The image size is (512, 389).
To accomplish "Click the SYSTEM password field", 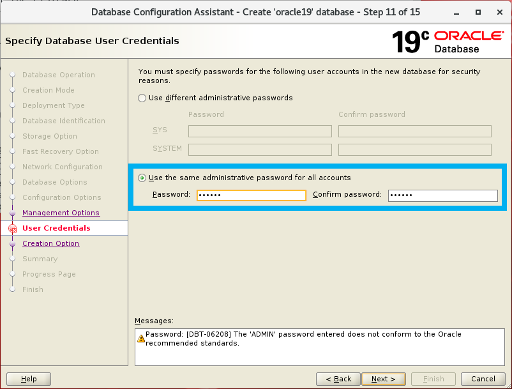I will click(x=260, y=150).
